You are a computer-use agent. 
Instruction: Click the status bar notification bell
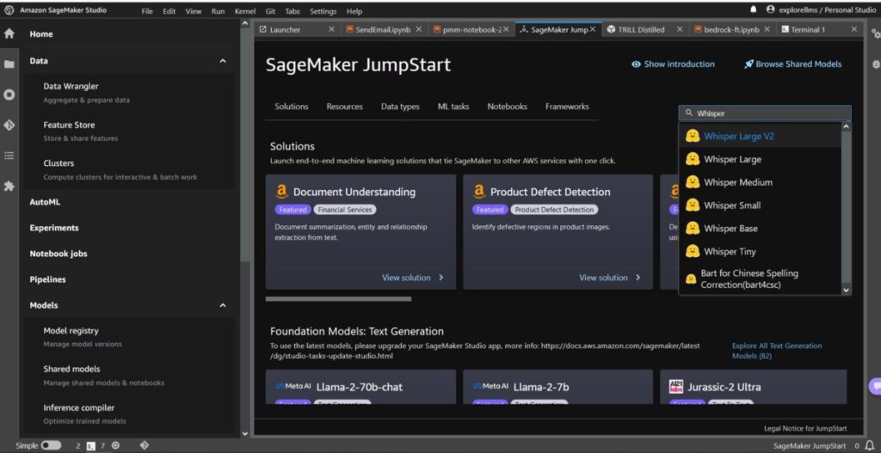click(869, 445)
